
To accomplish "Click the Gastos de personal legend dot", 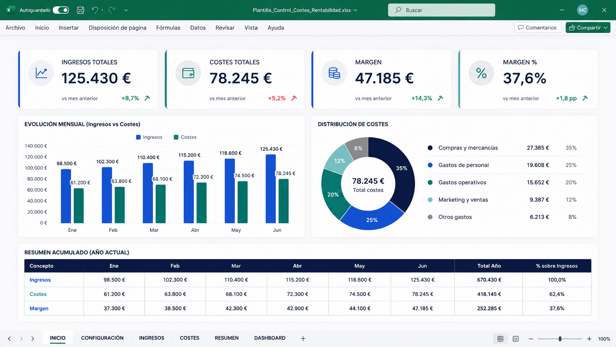I will coord(430,165).
